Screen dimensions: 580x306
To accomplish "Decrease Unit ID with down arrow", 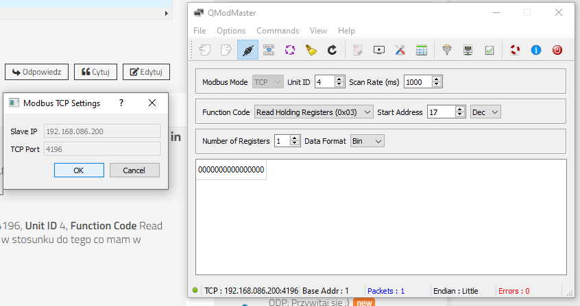I will tap(339, 85).
